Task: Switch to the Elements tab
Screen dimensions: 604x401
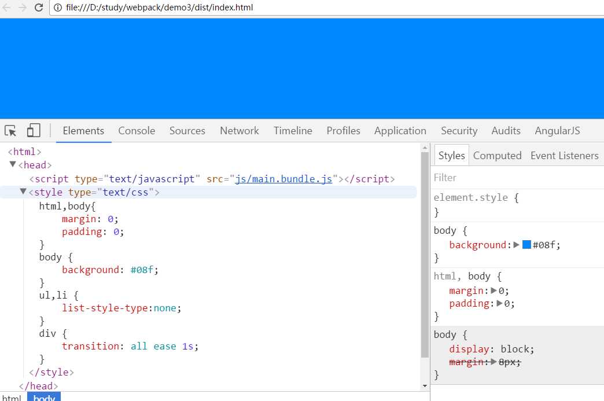Action: coord(83,131)
